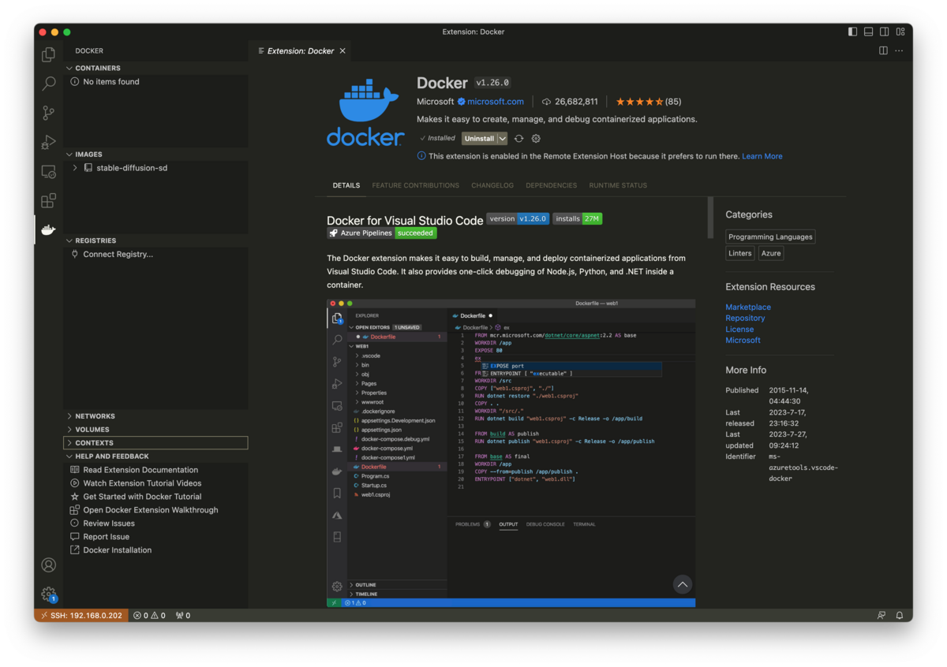Click the Uninstall button
The width and height of the screenshot is (947, 667).
click(x=479, y=138)
